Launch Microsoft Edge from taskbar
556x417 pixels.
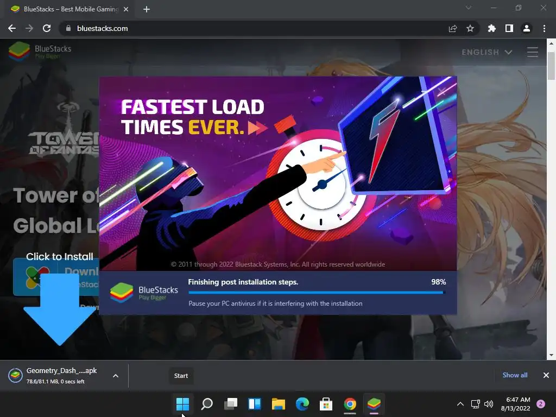(302, 404)
